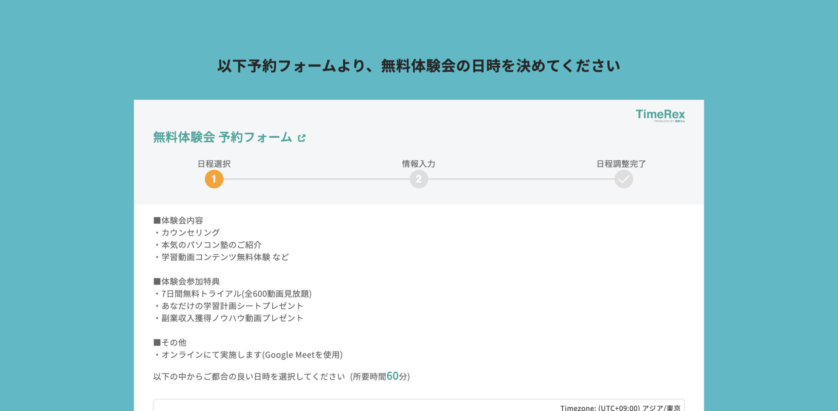This screenshot has width=838, height=411.
Task: Open the external link icon beside 予約フォーム
Action: click(x=301, y=138)
